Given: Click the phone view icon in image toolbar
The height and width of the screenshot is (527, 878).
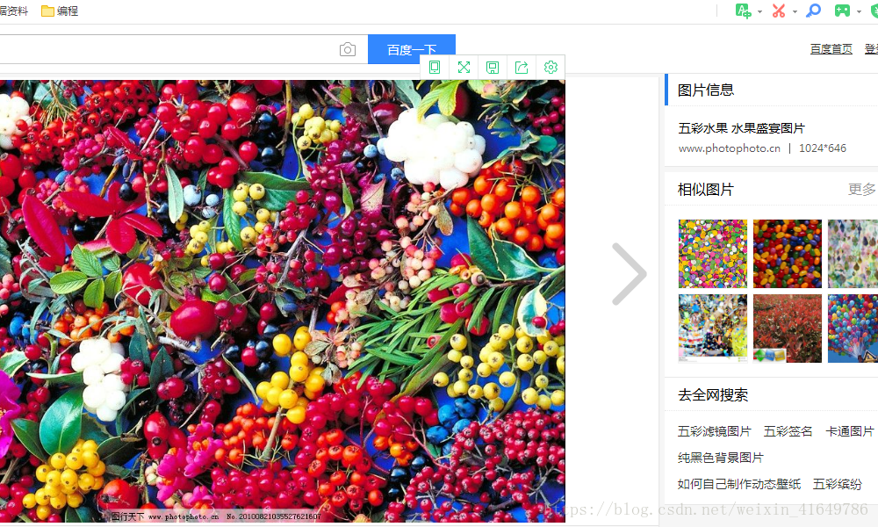Looking at the screenshot, I should [x=435, y=68].
